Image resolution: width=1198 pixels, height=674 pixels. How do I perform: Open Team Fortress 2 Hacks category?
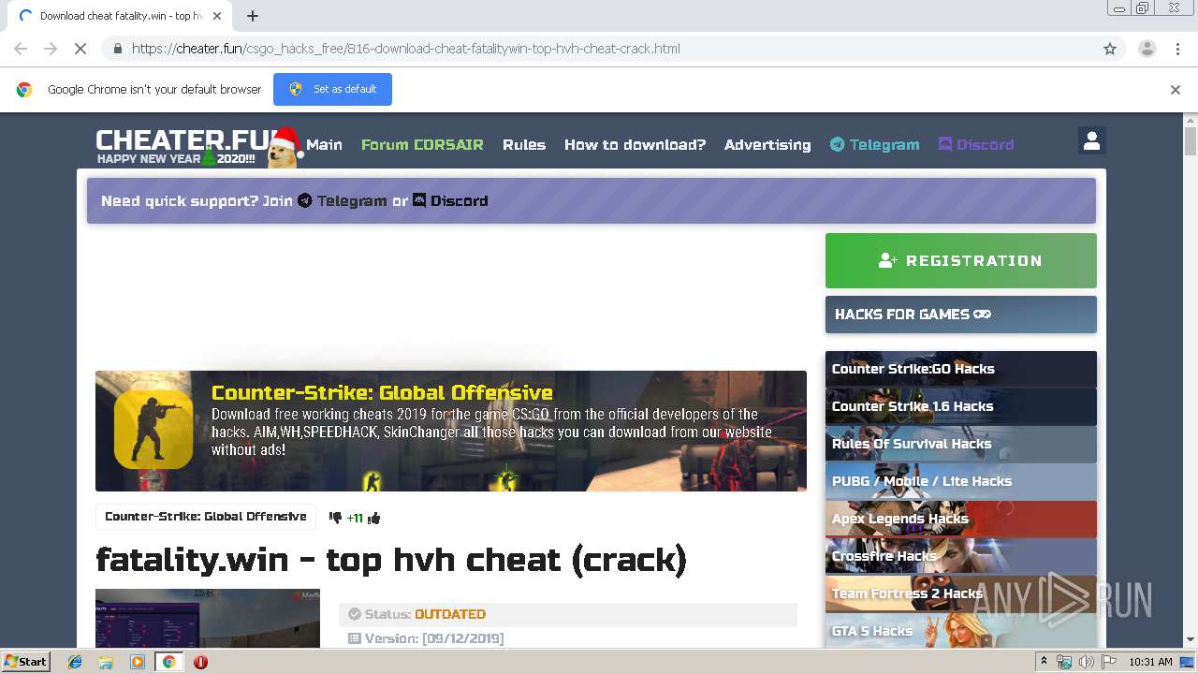point(960,593)
